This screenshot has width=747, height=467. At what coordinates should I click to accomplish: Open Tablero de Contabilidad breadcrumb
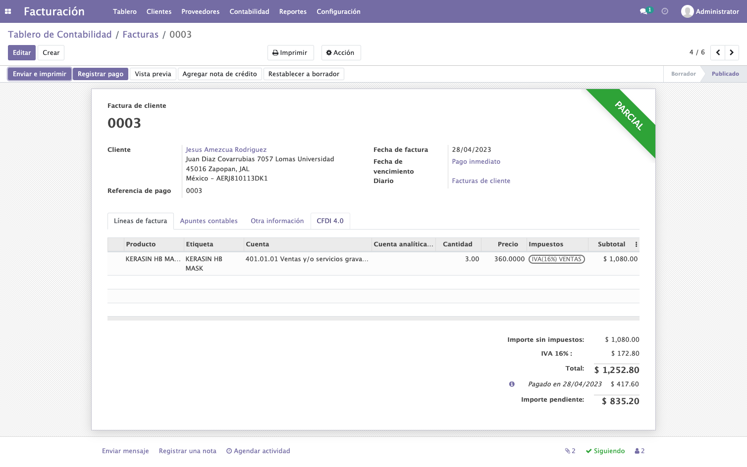pyautogui.click(x=60, y=34)
